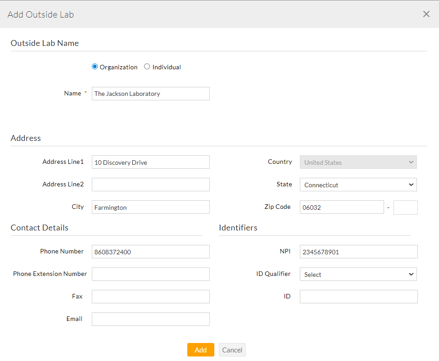Screen dimensions: 439x361
Task: Click the Email input field
Action: pyautogui.click(x=150, y=319)
